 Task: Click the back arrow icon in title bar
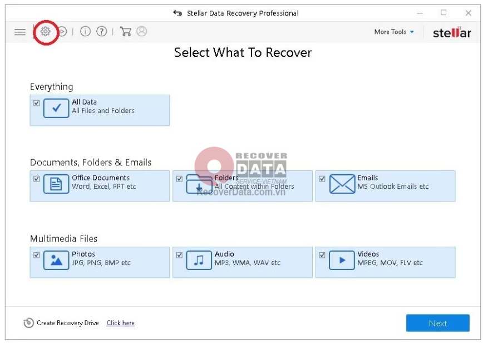pyautogui.click(x=178, y=13)
